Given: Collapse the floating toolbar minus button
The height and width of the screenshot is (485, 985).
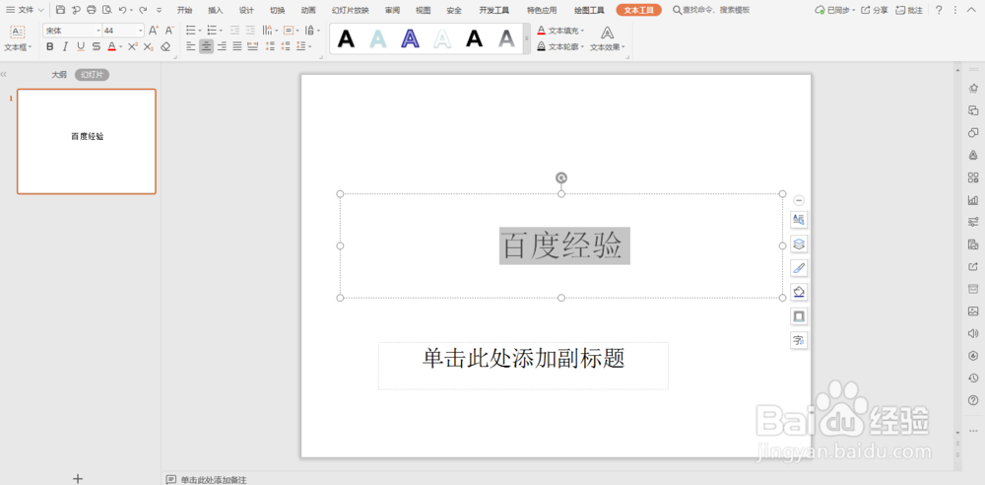Looking at the screenshot, I should (x=799, y=201).
